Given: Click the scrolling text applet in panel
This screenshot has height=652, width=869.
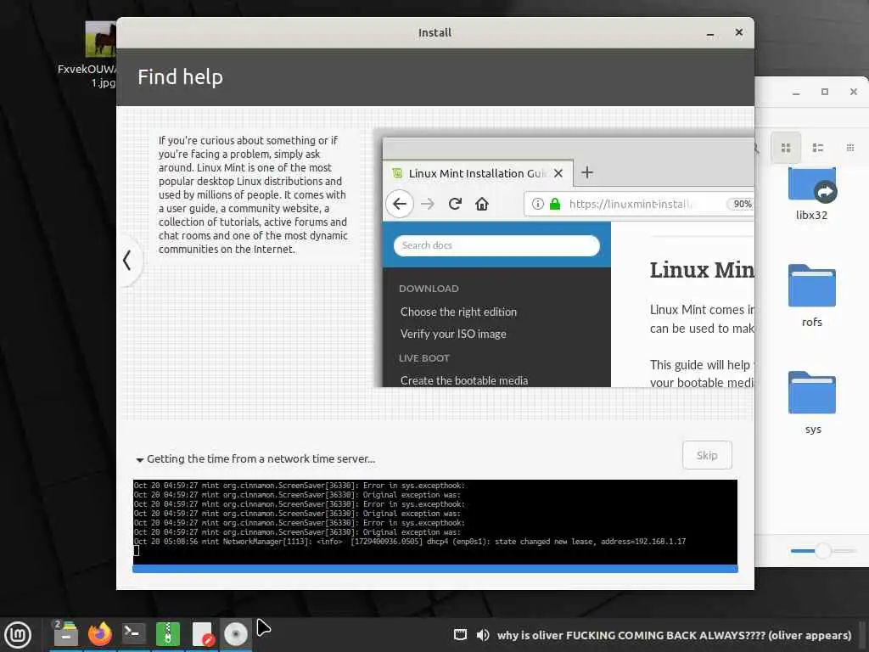Looking at the screenshot, I should [674, 635].
